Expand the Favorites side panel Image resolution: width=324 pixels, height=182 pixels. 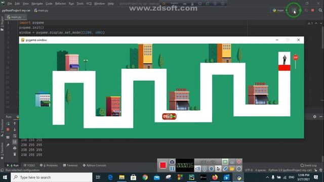2,151
